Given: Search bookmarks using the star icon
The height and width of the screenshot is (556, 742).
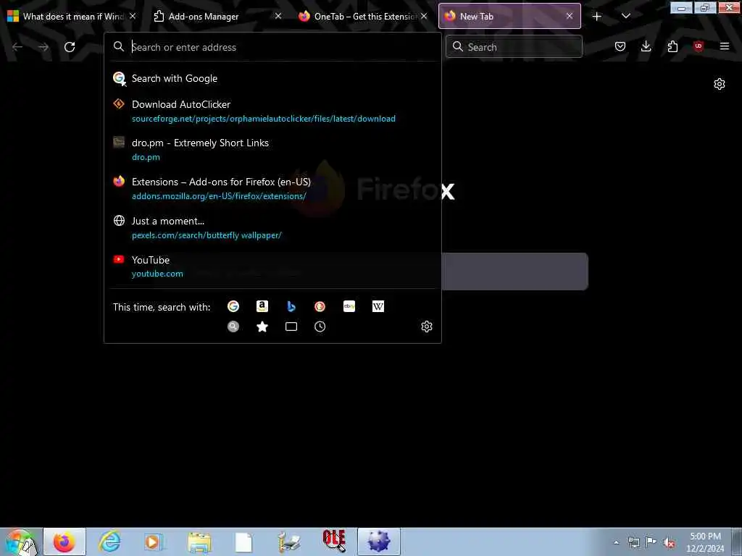Looking at the screenshot, I should [262, 327].
